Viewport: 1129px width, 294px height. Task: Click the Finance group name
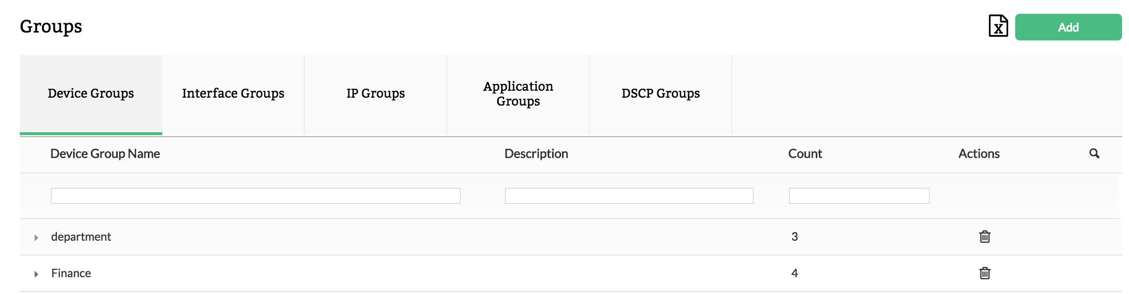71,273
